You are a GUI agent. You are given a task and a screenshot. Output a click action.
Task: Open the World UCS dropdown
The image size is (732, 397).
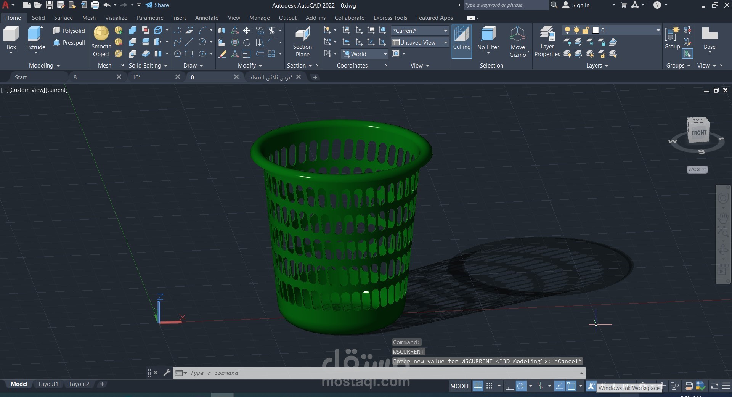(365, 54)
